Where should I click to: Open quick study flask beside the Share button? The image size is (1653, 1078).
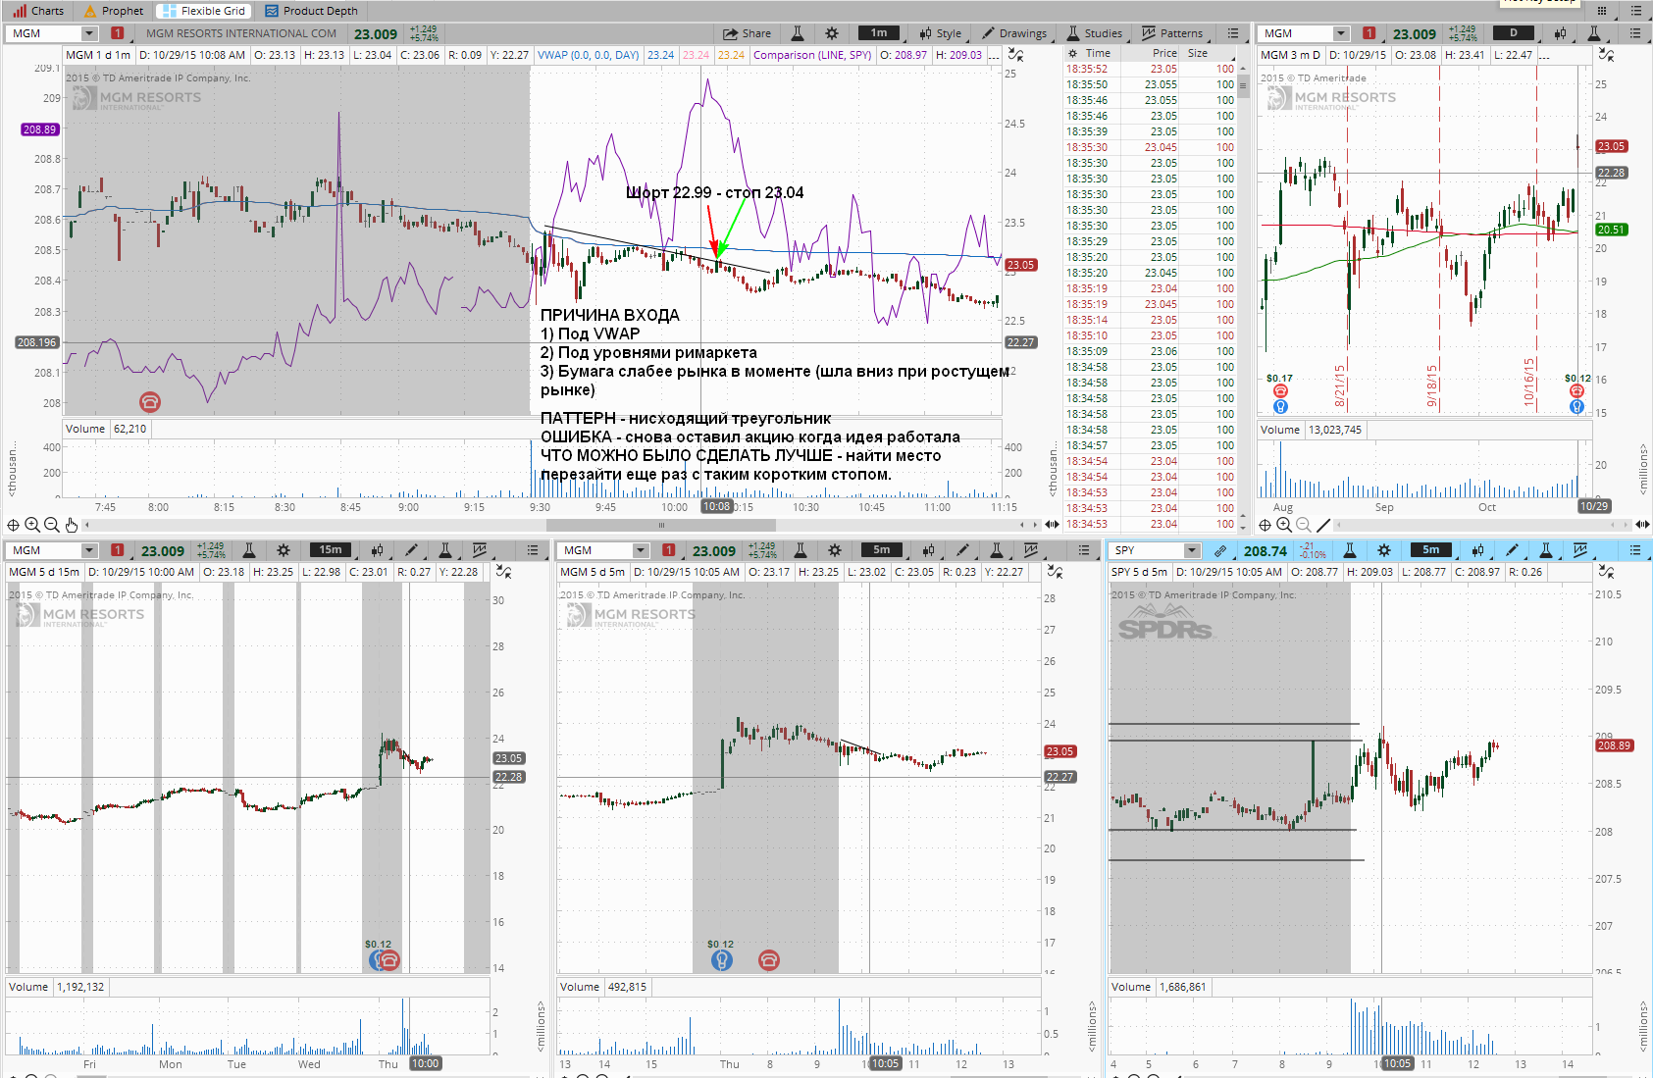point(797,33)
